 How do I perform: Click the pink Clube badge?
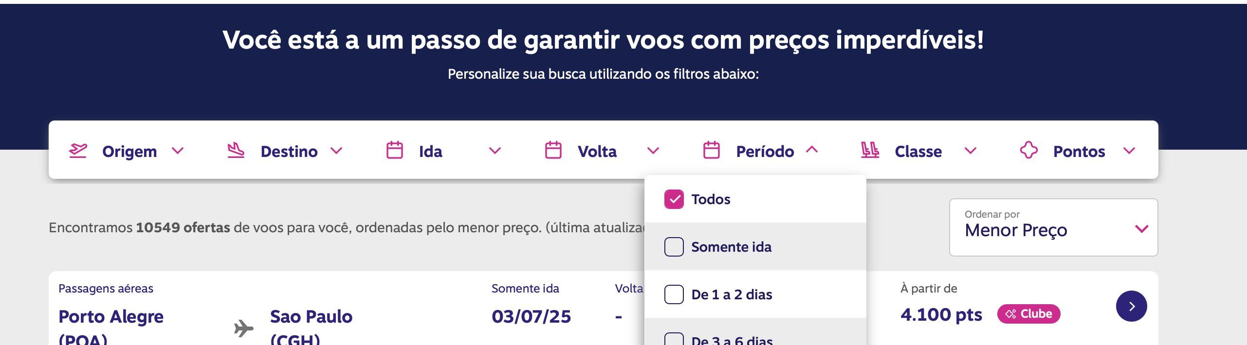[1028, 314]
